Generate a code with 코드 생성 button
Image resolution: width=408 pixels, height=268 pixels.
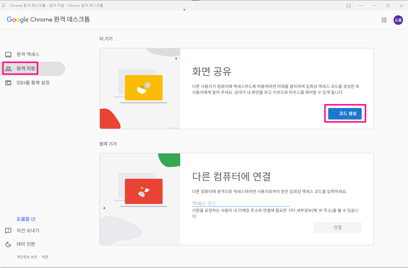[345, 113]
